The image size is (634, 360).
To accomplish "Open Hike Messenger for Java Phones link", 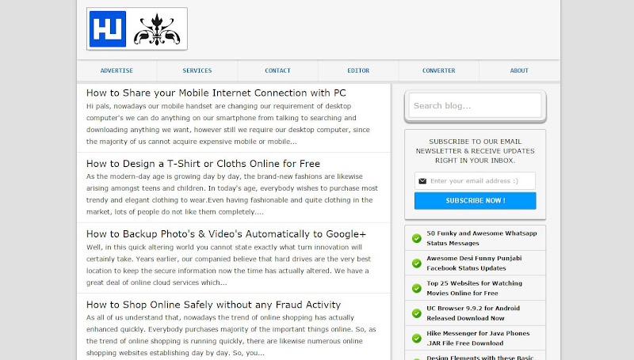I will point(478,338).
